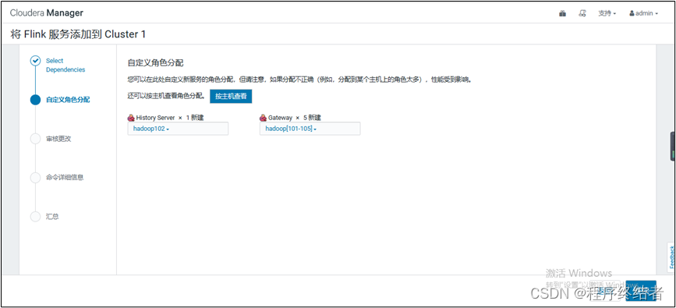Open the vertical Feedback tab
This screenshot has height=308, width=676.
[671, 257]
